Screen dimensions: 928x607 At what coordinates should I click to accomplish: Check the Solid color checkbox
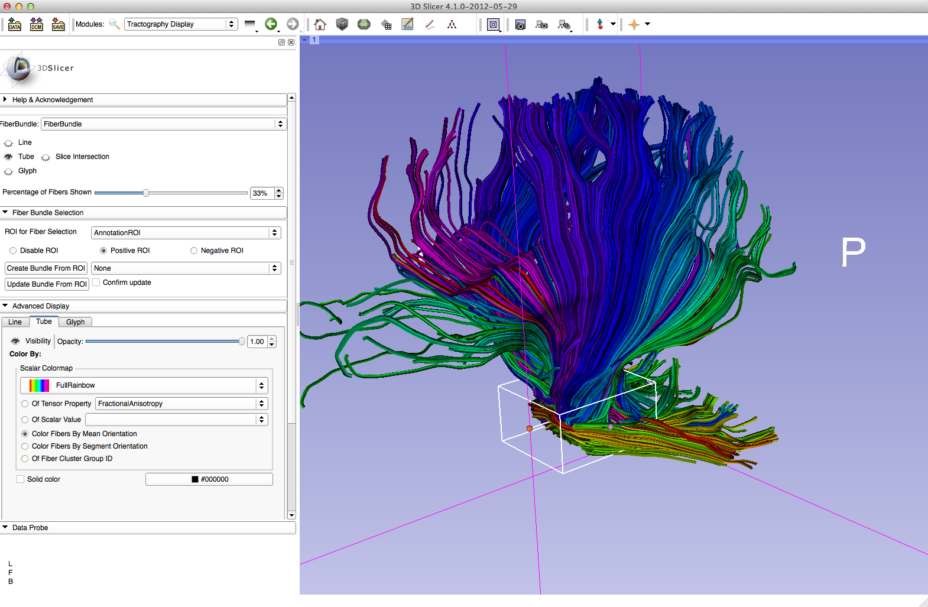coord(21,479)
